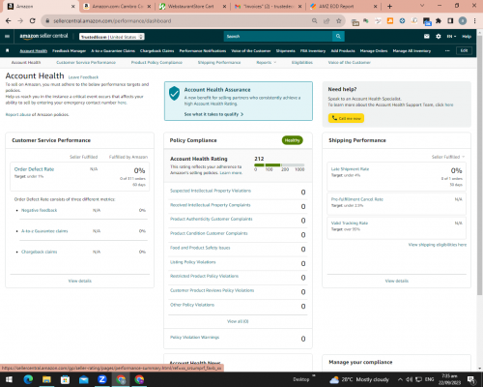Click the shield checkmark icon in Account Health Assurance
This screenshot has width=483, height=387.
point(174,93)
